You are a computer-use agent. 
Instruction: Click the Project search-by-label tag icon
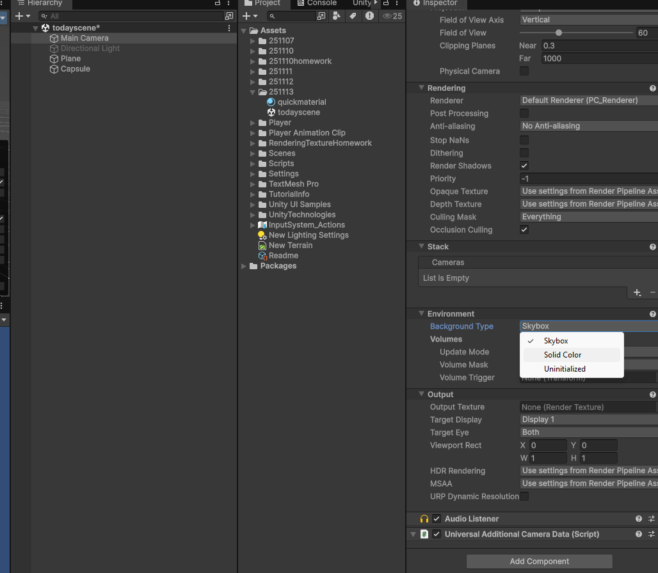[353, 16]
